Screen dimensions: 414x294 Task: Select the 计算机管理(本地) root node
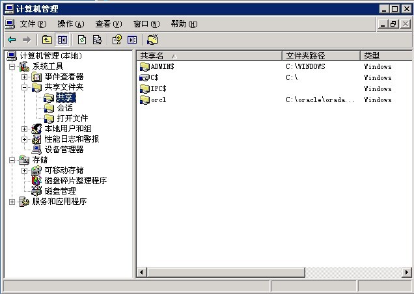point(51,56)
